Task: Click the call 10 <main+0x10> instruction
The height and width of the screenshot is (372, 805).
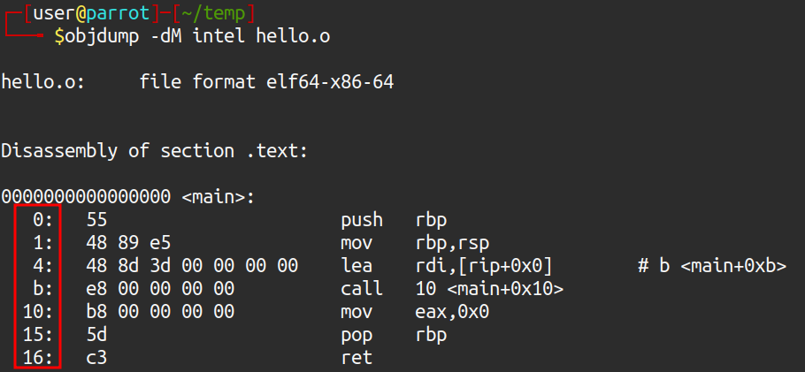Action: [x=452, y=288]
